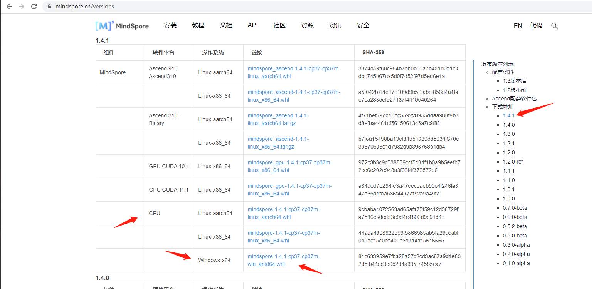This screenshot has width=592, height=289.
Task: Select version 0.1.0-alpha in sidebar list
Action: click(x=516, y=263)
